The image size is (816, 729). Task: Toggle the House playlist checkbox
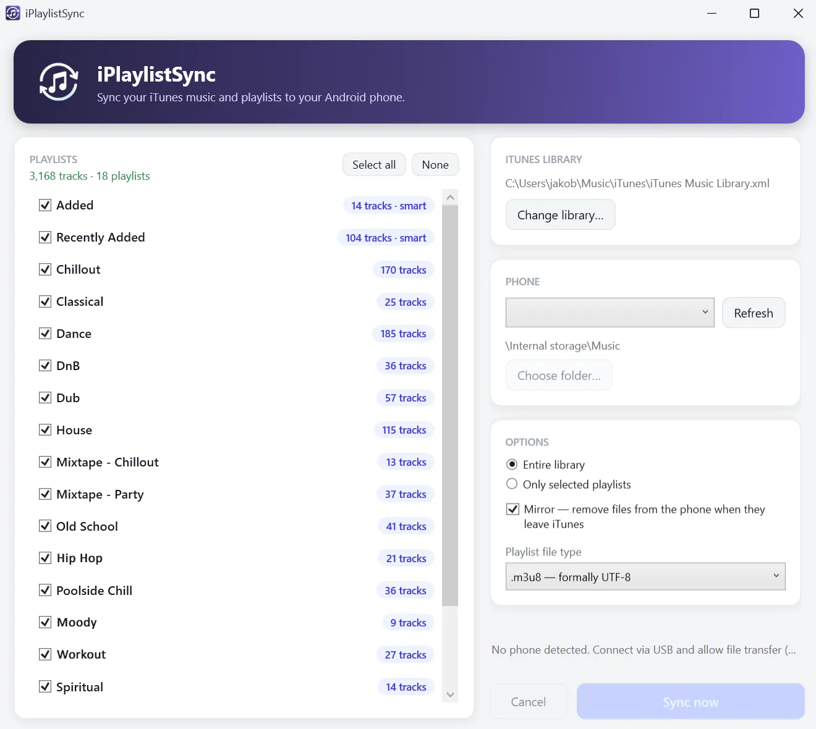coord(45,430)
